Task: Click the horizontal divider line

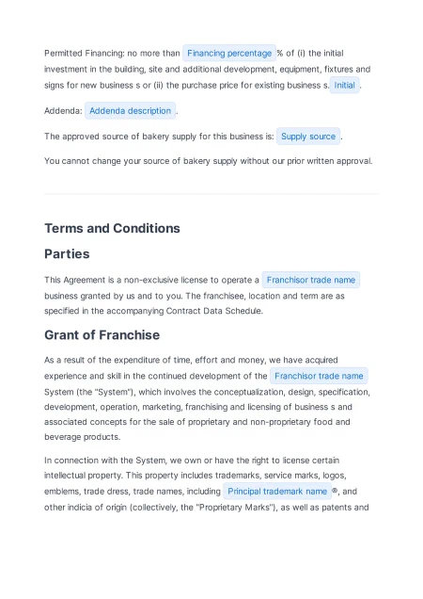Action: click(x=211, y=194)
